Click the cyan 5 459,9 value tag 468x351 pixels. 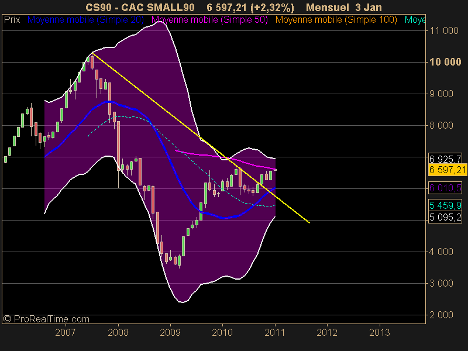[445, 205]
